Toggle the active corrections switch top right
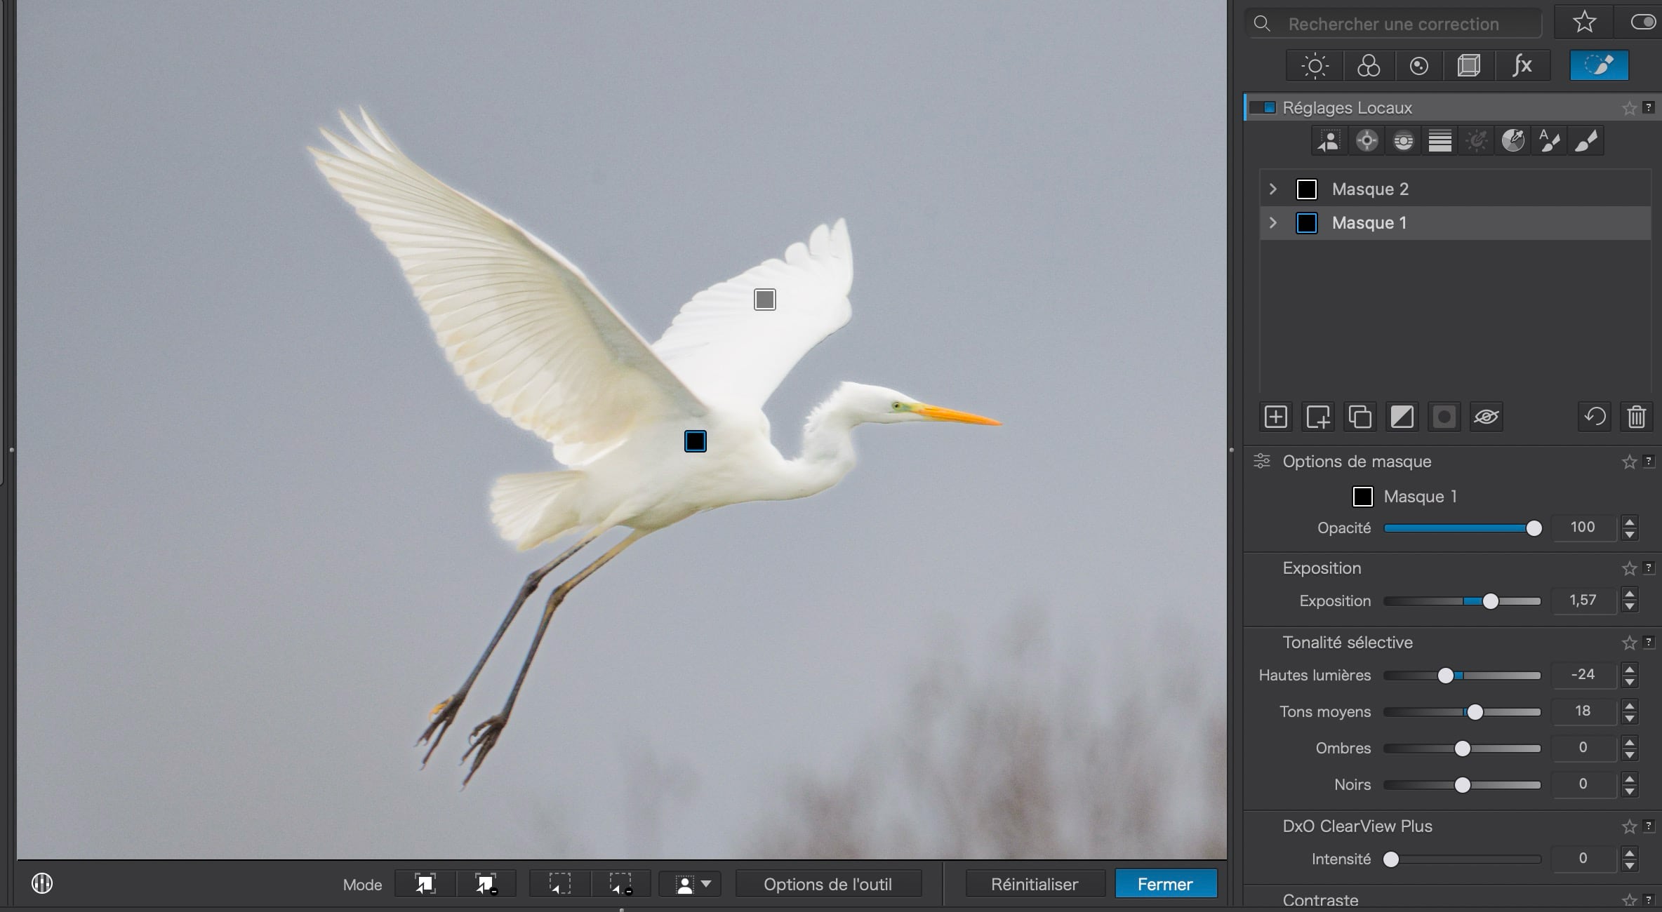The height and width of the screenshot is (912, 1662). click(1642, 22)
